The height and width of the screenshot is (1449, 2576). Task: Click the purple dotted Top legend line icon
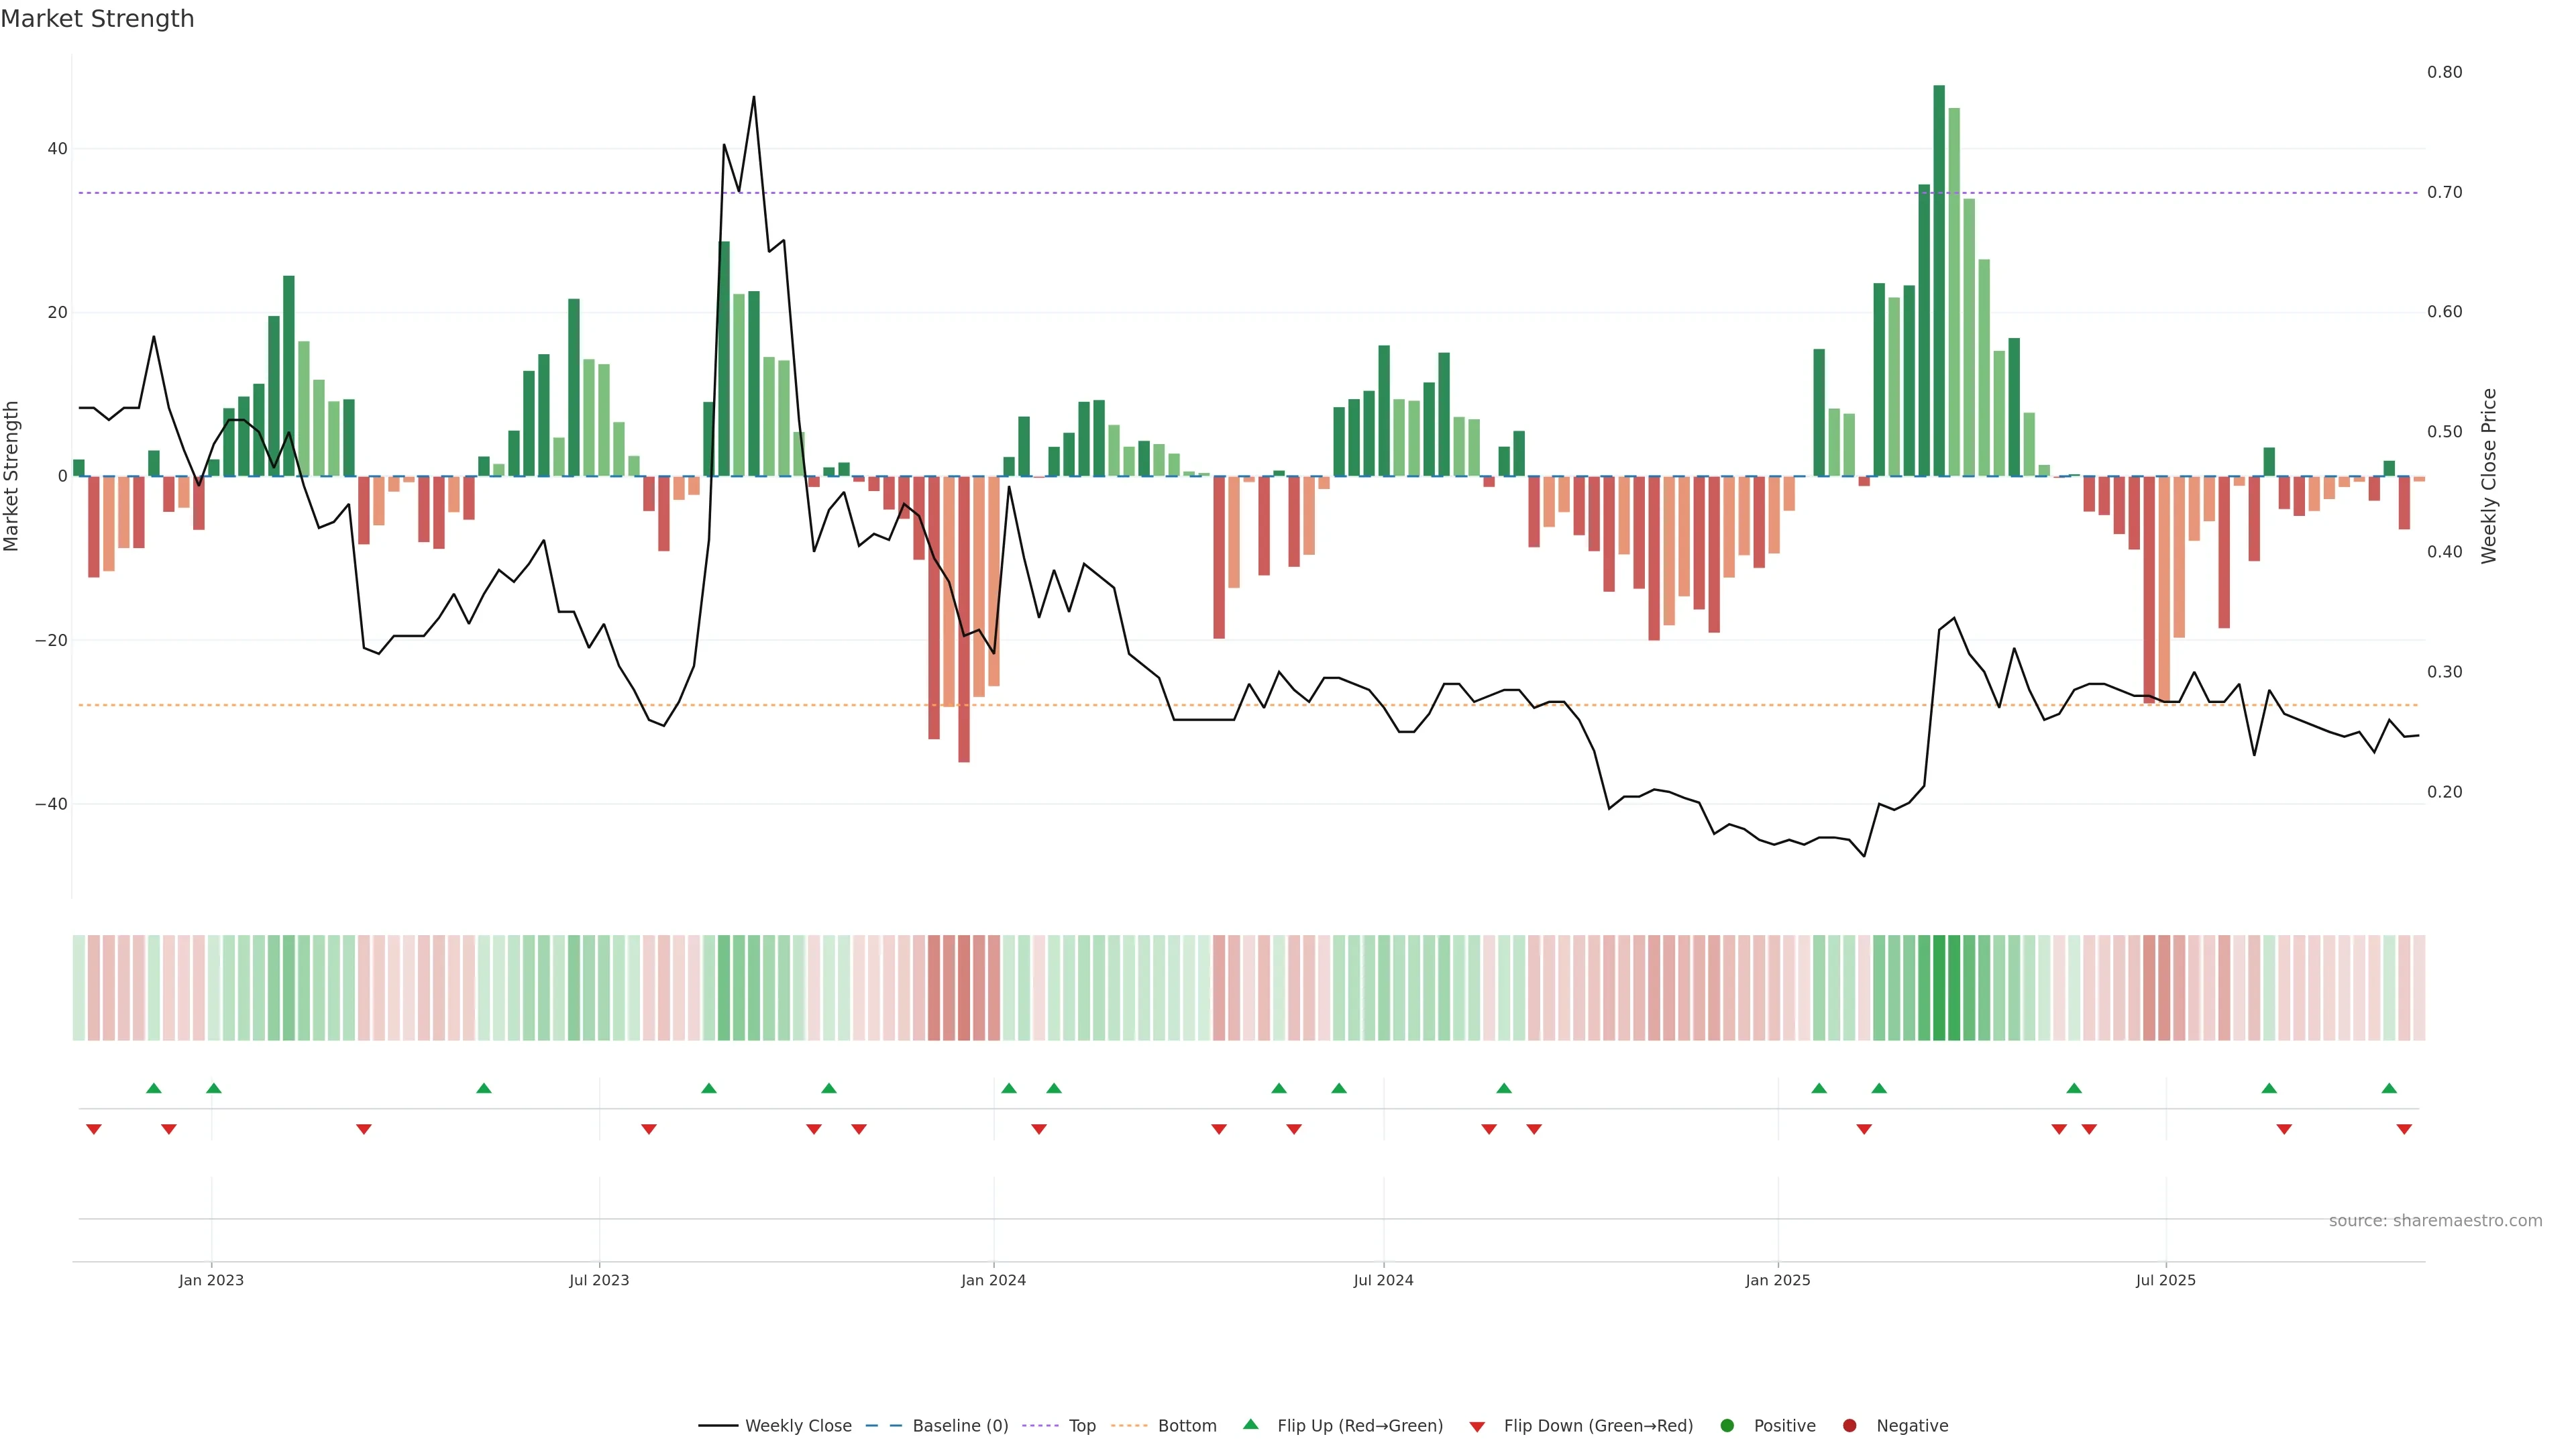[1040, 1425]
